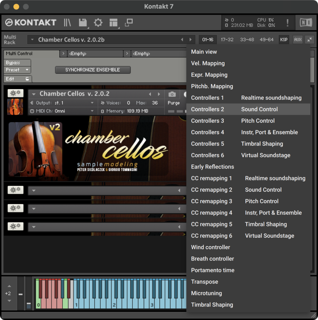The width and height of the screenshot is (318, 320).
Task: Shift keyboard octave up arrow
Action: (9, 286)
